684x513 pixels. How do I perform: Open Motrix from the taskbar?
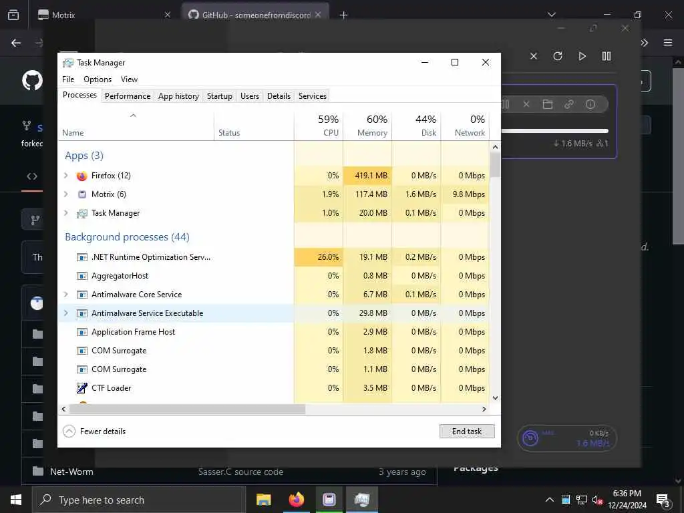pyautogui.click(x=329, y=500)
